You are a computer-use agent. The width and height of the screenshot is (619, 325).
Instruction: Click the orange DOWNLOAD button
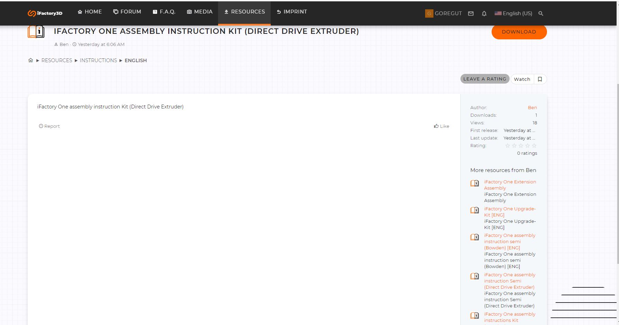pyautogui.click(x=519, y=32)
